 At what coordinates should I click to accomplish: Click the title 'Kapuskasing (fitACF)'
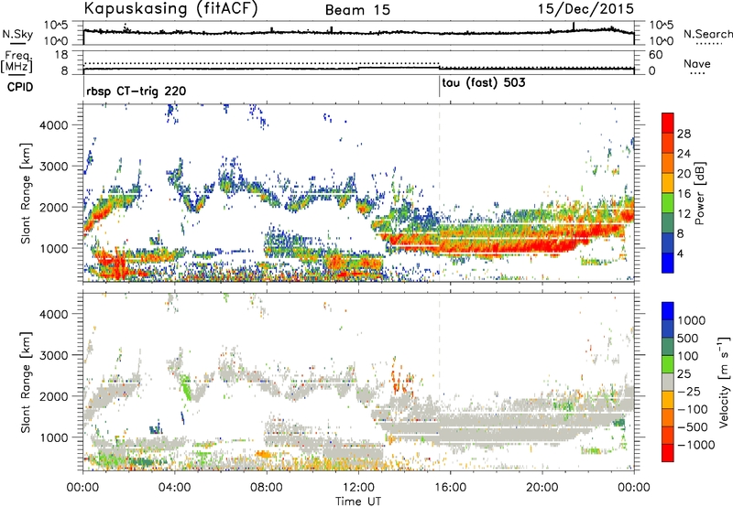coord(170,9)
